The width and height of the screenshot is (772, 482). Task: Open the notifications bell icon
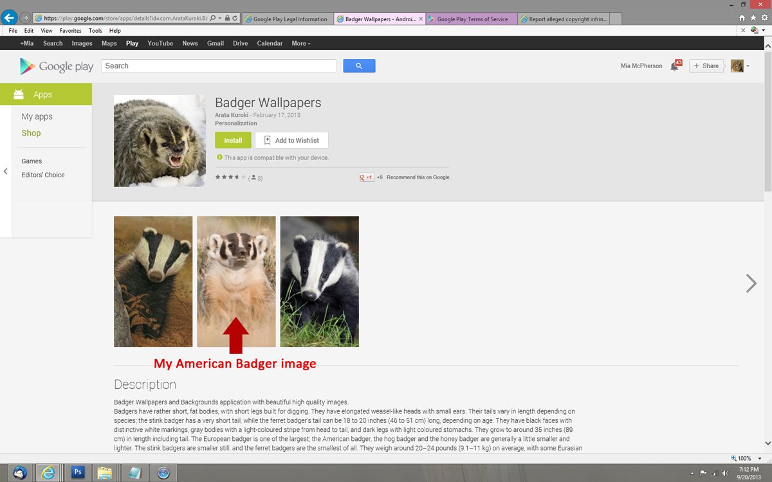coord(674,66)
